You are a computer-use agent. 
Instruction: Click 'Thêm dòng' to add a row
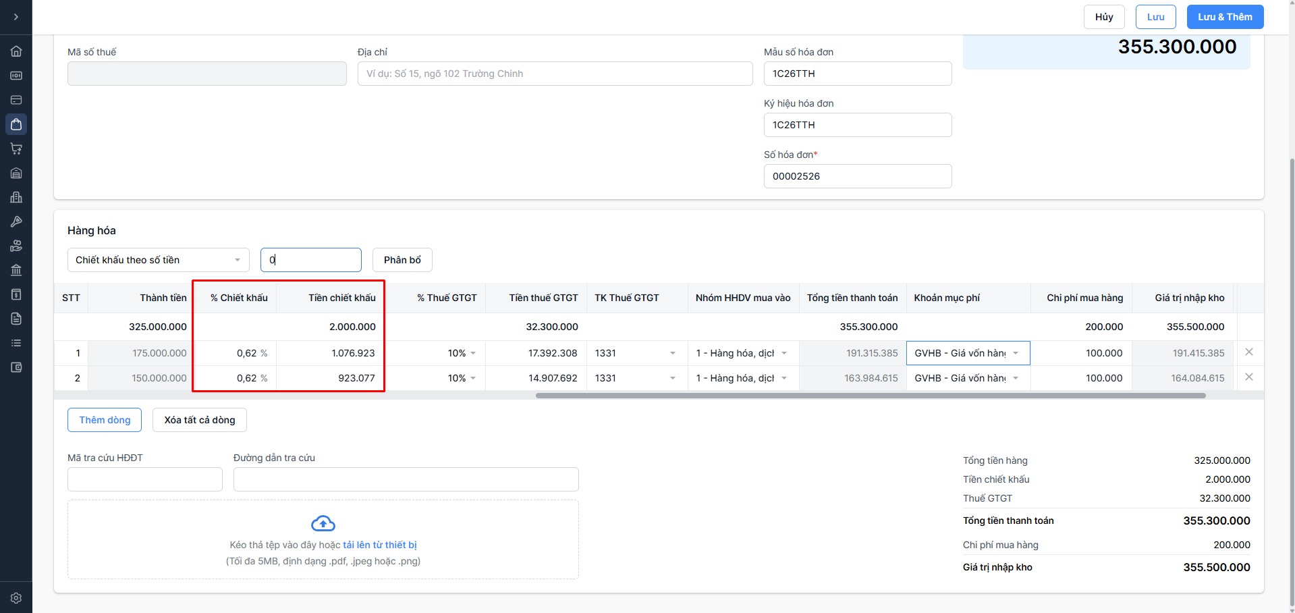point(105,420)
